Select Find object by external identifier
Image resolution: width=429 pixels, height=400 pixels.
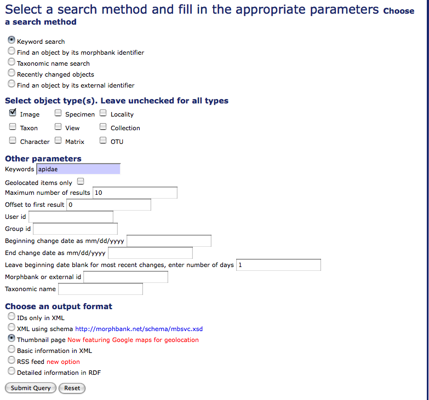pyautogui.click(x=12, y=84)
